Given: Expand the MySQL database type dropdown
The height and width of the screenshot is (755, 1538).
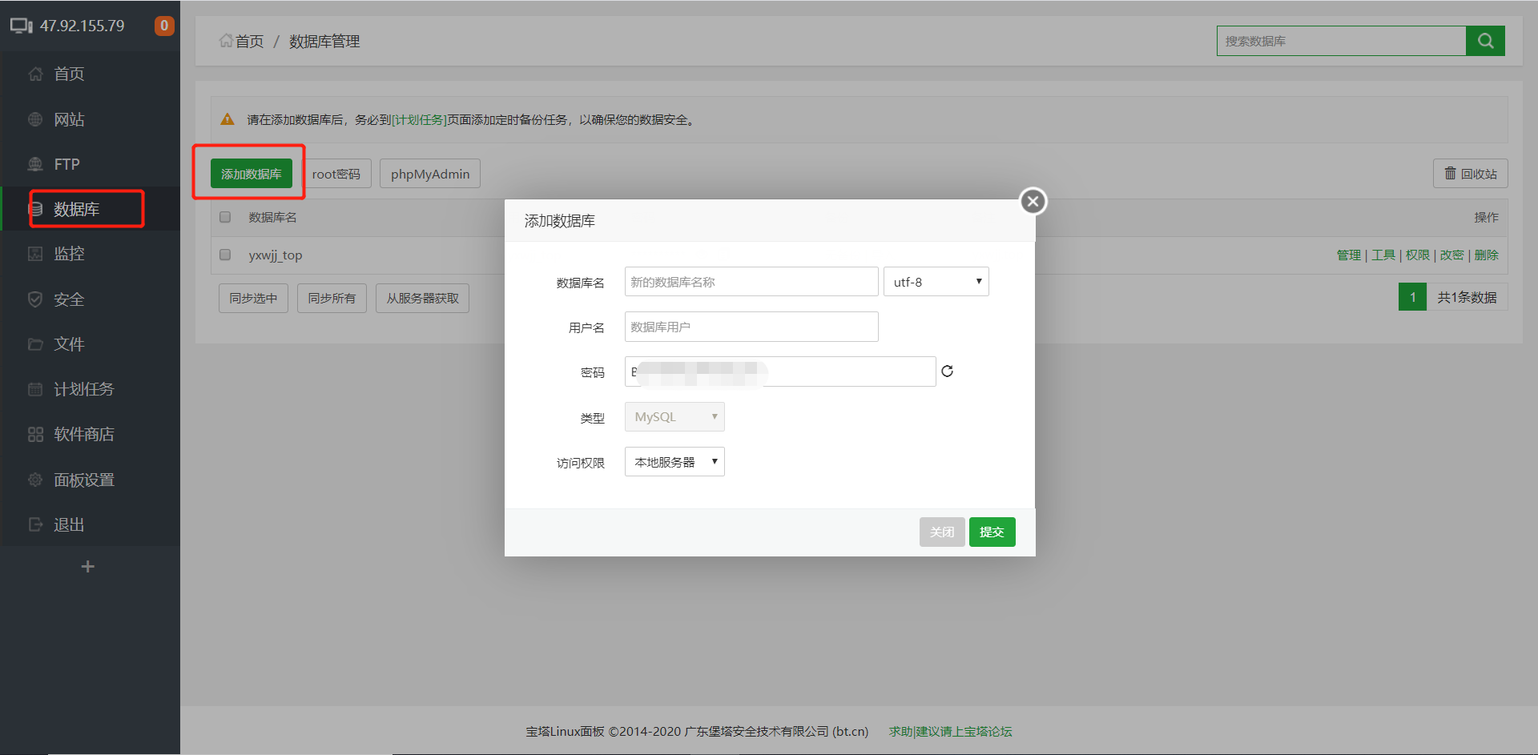Looking at the screenshot, I should coord(674,416).
